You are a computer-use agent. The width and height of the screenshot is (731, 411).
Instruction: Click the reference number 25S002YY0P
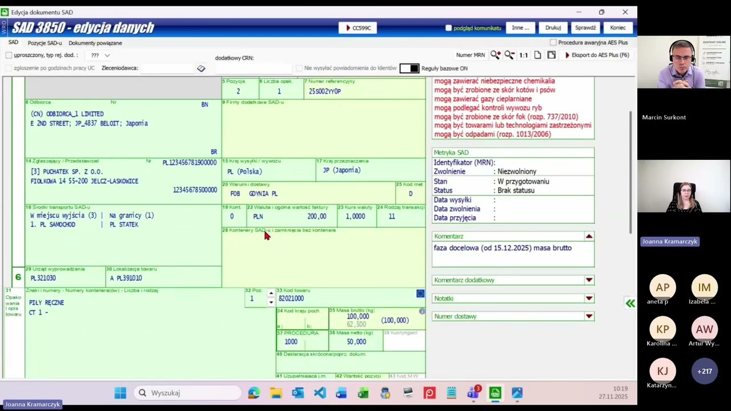tap(324, 91)
